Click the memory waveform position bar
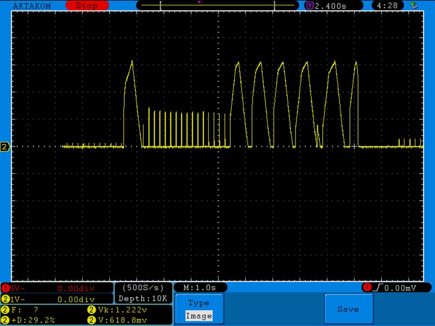This screenshot has width=435, height=326. [x=217, y=6]
